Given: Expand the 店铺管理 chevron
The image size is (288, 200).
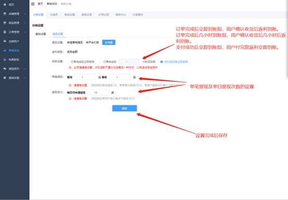Looking at the screenshot, I should pyautogui.click(x=25, y=13).
